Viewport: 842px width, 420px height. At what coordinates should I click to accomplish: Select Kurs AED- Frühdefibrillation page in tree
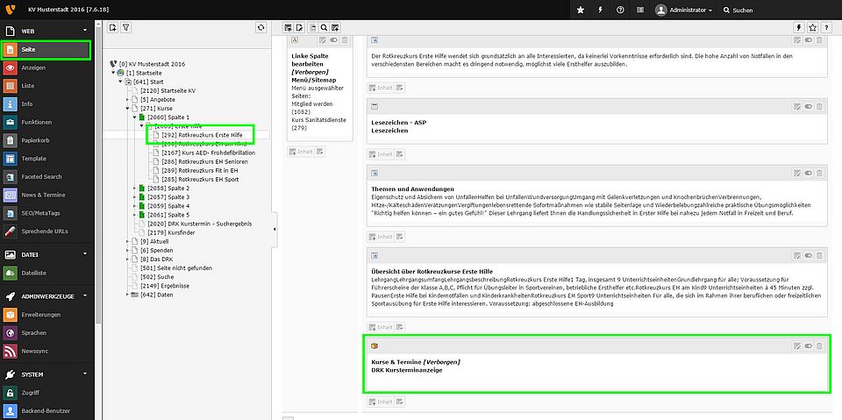[x=208, y=153]
